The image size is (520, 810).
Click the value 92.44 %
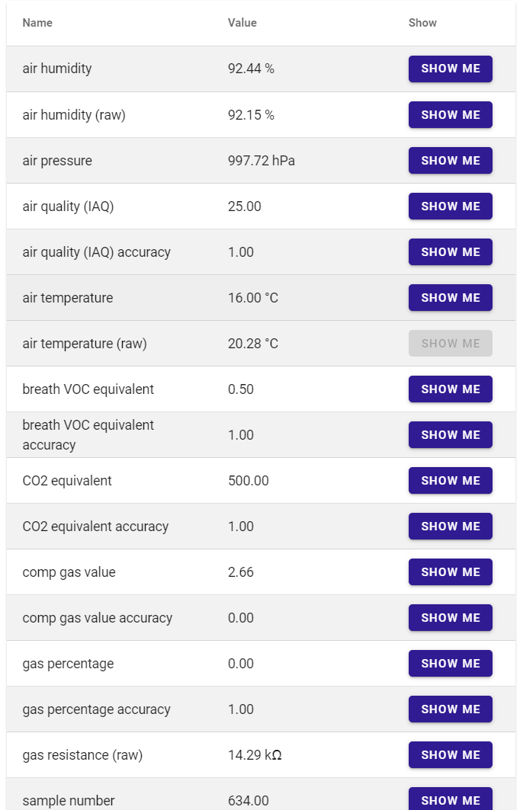coord(251,69)
